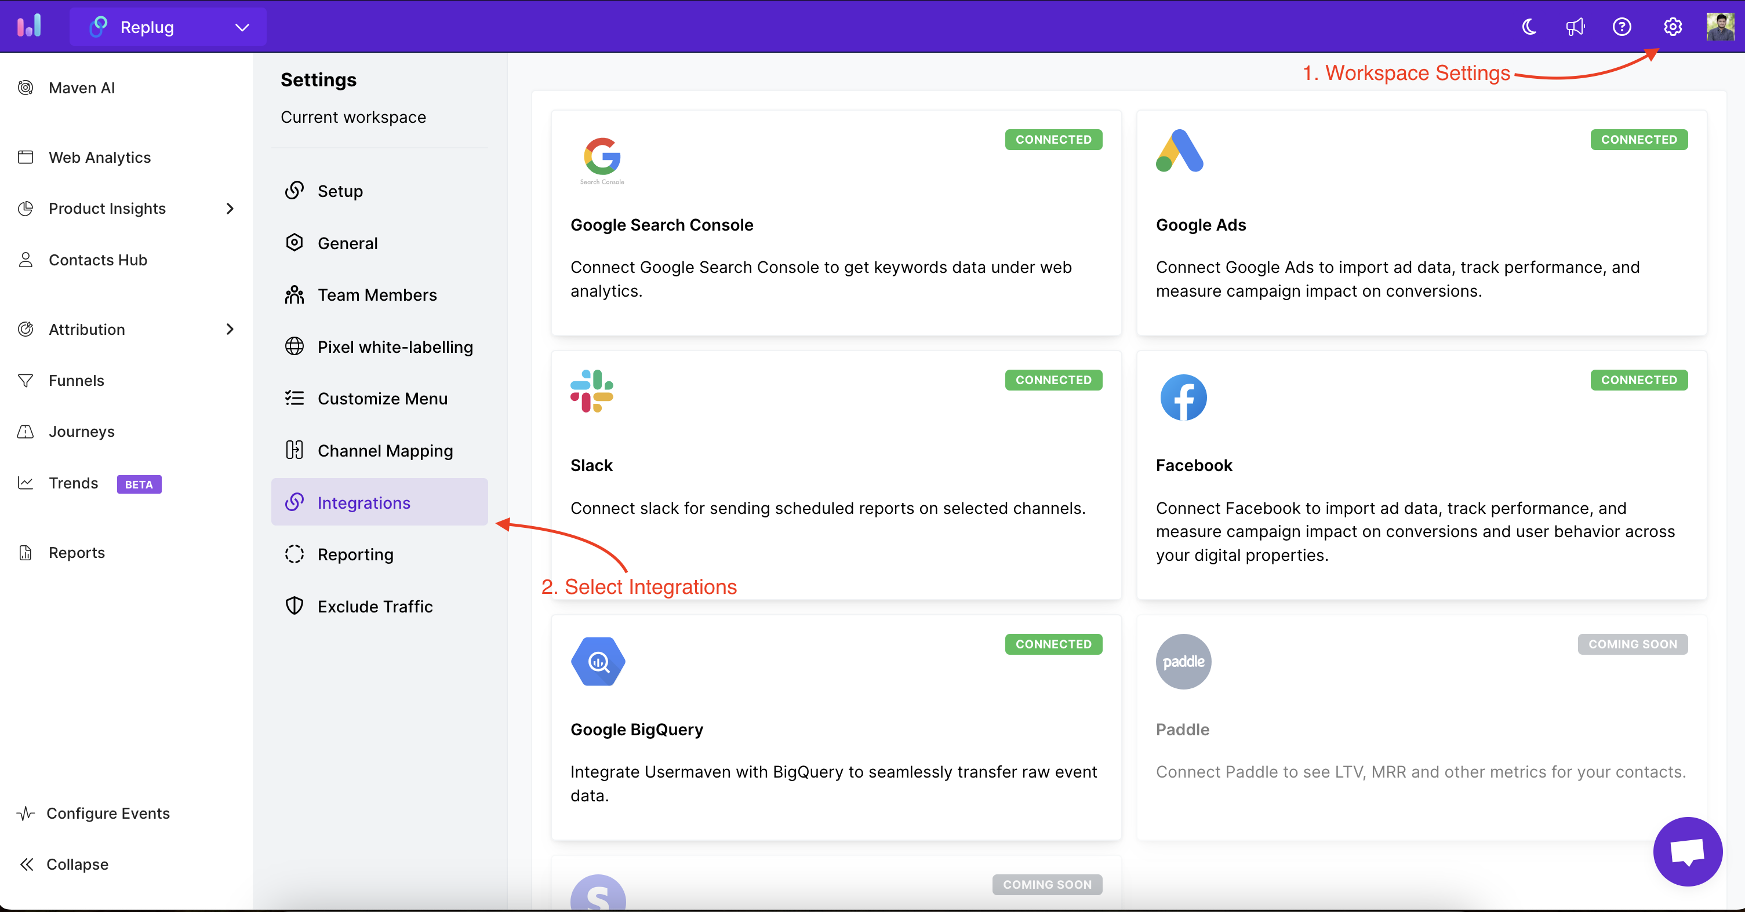Open announcements megaphone icon

(x=1575, y=27)
